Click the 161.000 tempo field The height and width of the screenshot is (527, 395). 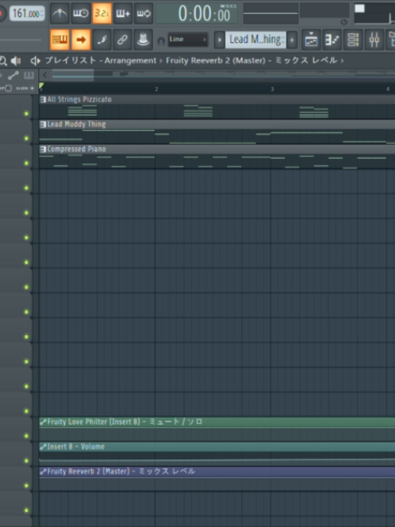click(x=27, y=14)
